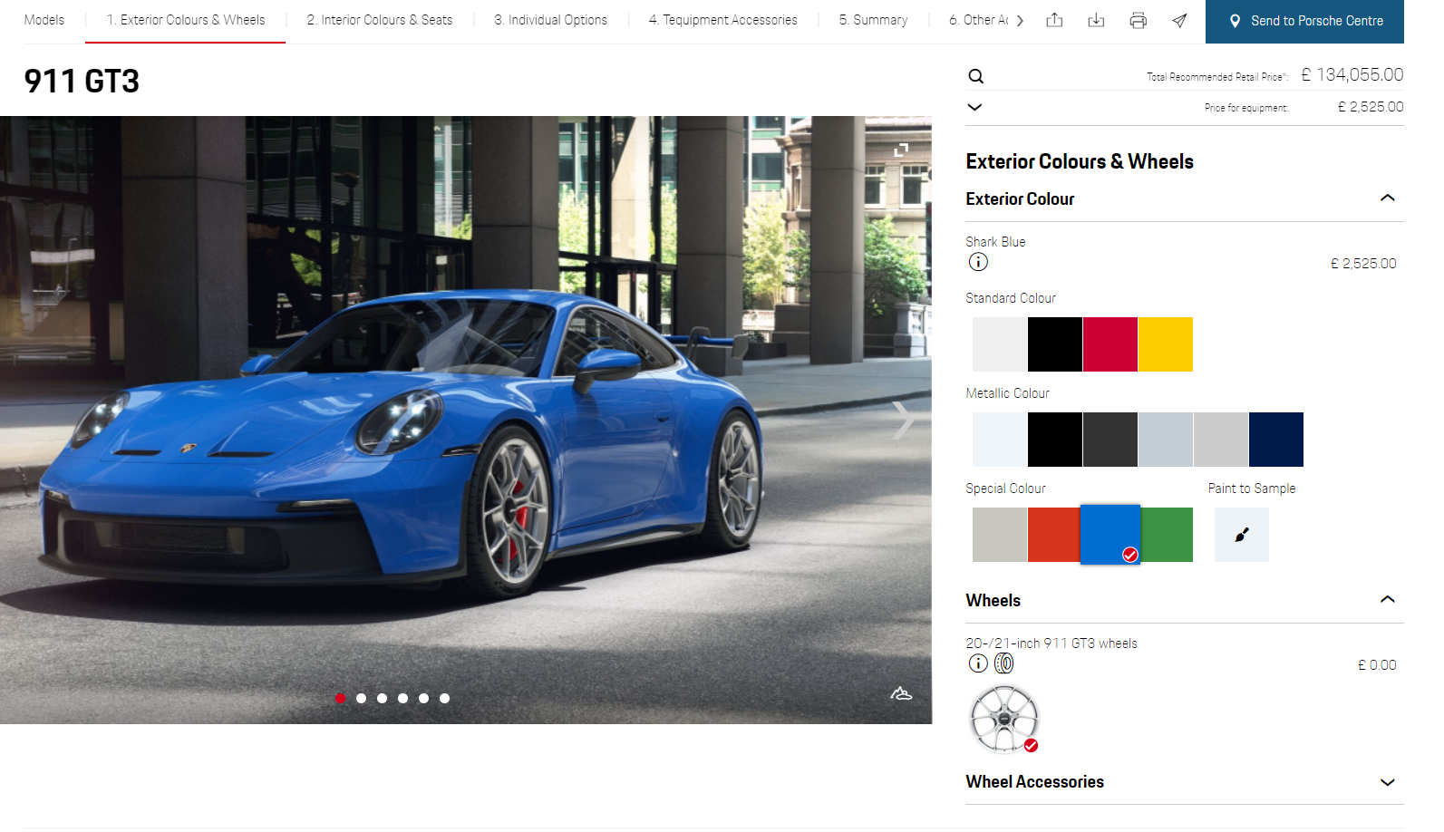Select sixth image carousel dot
The width and height of the screenshot is (1444, 832).
[x=444, y=698]
